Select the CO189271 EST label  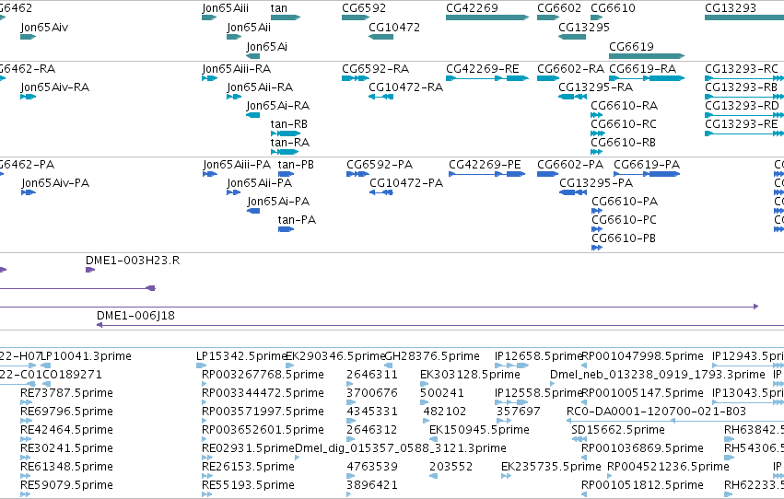pyautogui.click(x=73, y=375)
